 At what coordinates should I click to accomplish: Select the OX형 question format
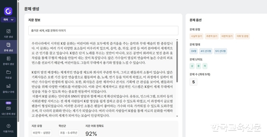click(194, 51)
